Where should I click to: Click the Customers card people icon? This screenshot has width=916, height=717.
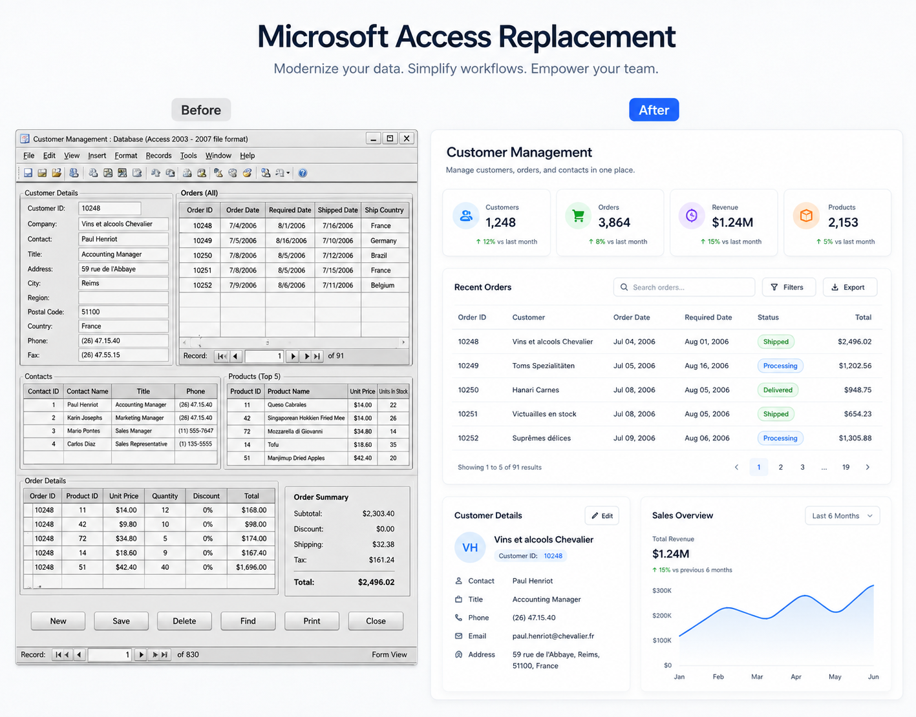point(465,216)
